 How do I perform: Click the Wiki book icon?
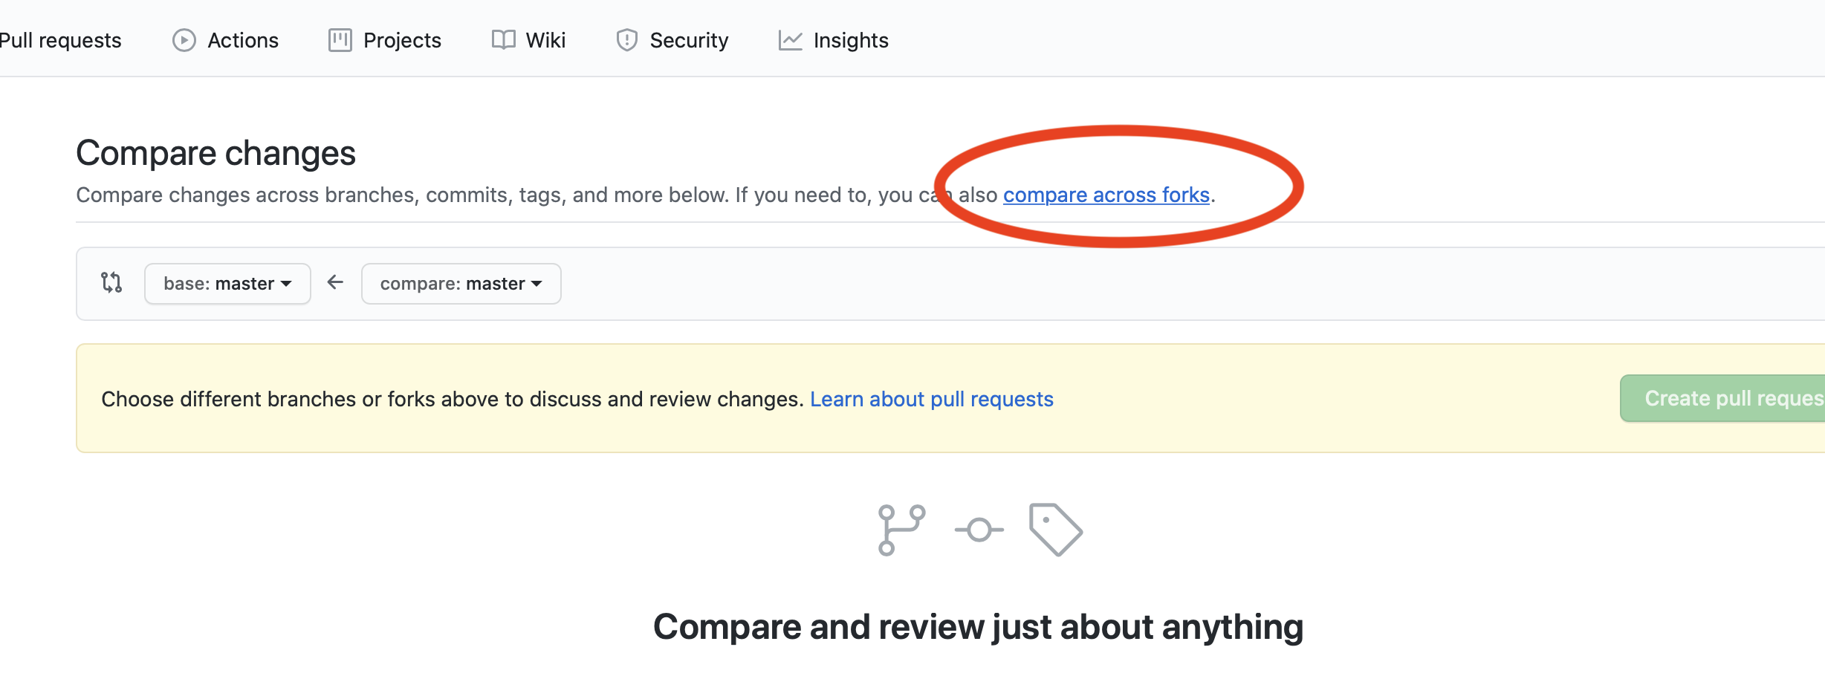click(503, 40)
